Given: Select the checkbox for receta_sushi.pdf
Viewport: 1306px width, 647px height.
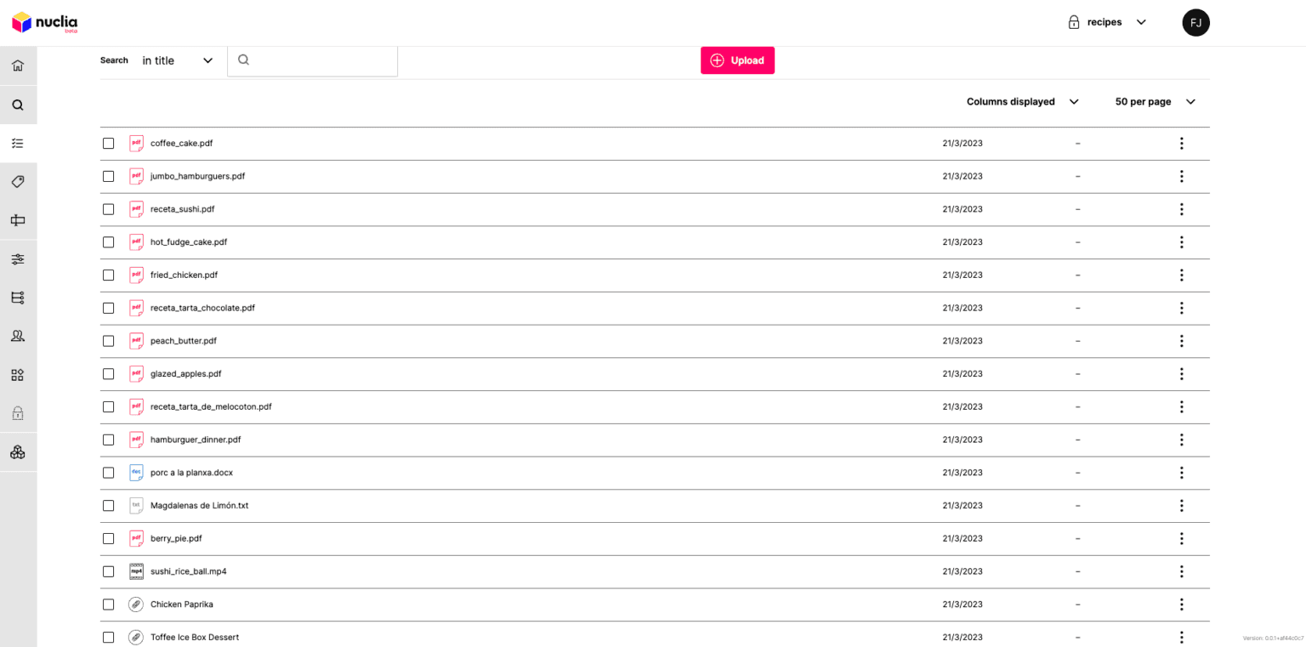Looking at the screenshot, I should tap(108, 208).
